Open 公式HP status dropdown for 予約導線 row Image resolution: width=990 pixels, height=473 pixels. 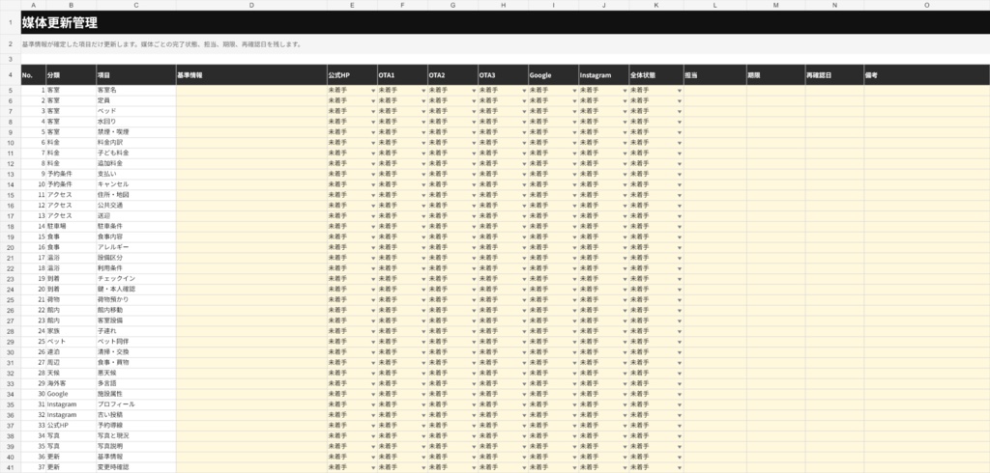pyautogui.click(x=373, y=426)
